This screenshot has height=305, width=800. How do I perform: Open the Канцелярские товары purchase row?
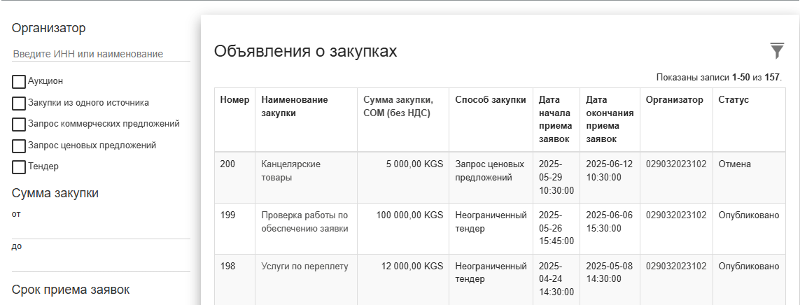pos(500,178)
